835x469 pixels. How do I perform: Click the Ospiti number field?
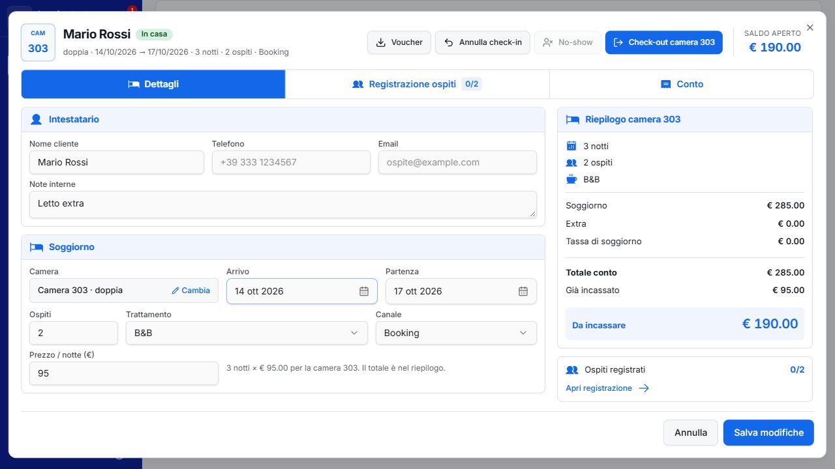pyautogui.click(x=74, y=333)
